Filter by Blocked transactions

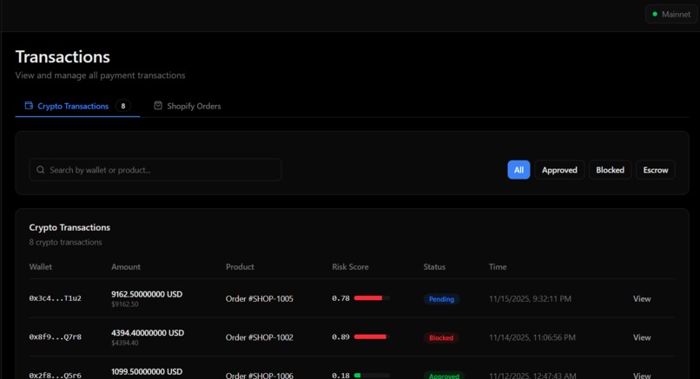click(x=610, y=170)
